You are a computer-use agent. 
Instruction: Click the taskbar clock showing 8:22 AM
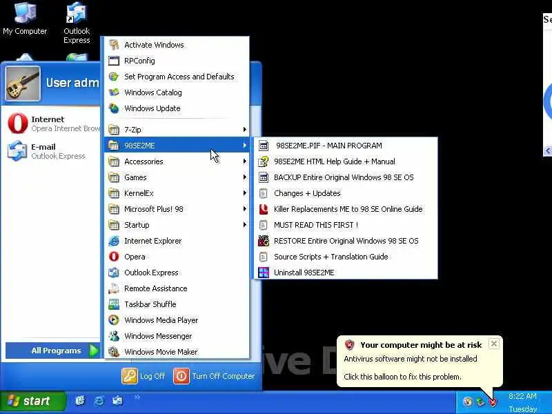(522, 396)
